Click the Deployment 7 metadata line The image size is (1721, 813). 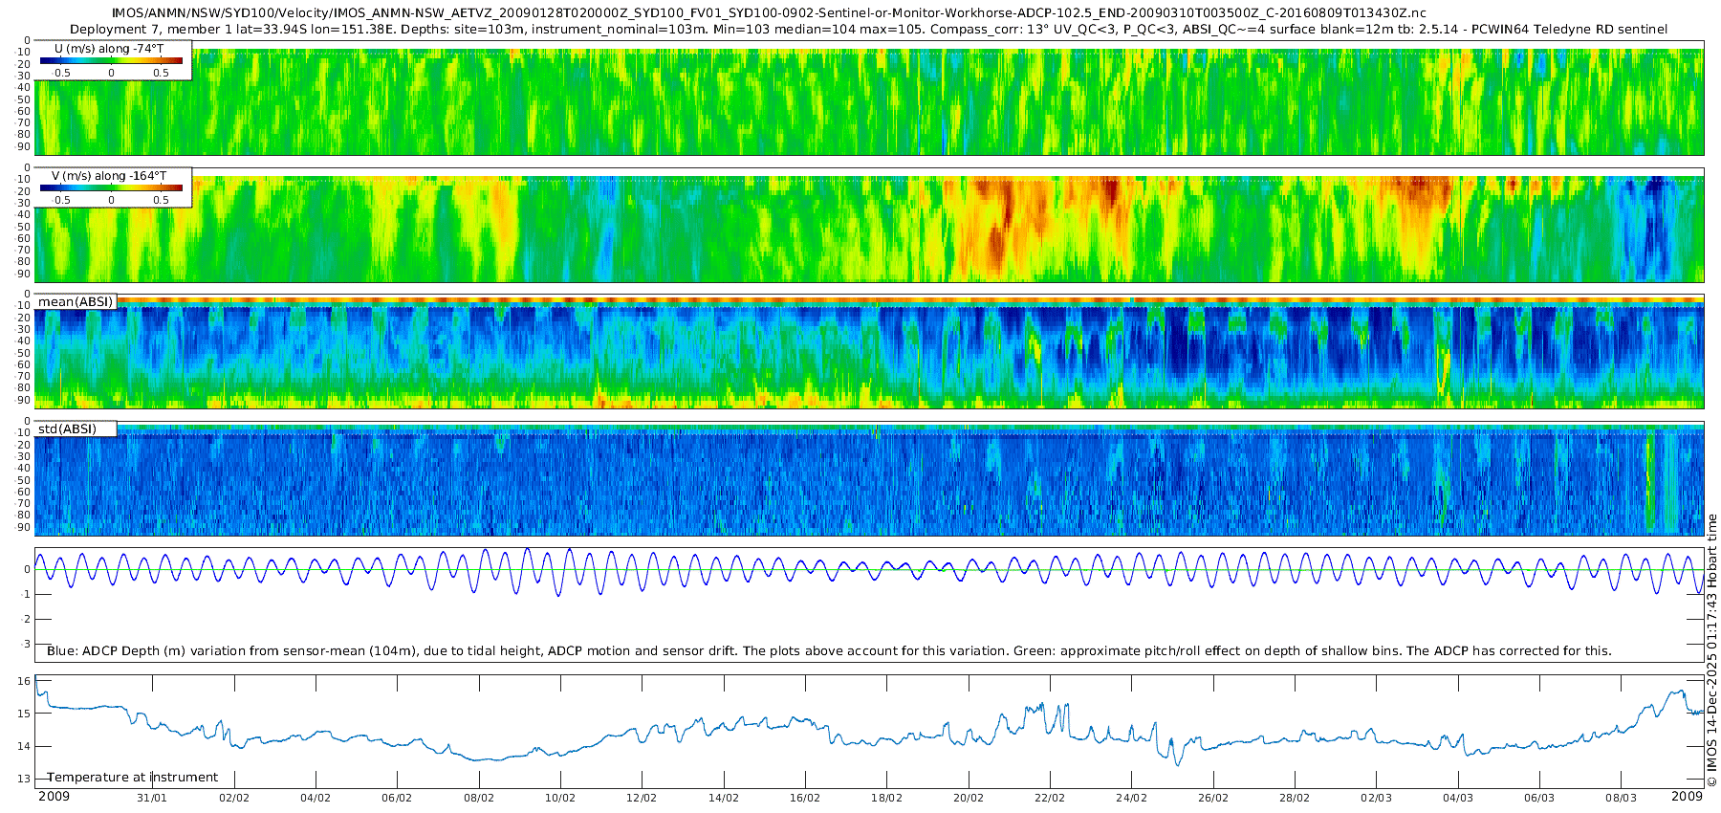click(869, 30)
